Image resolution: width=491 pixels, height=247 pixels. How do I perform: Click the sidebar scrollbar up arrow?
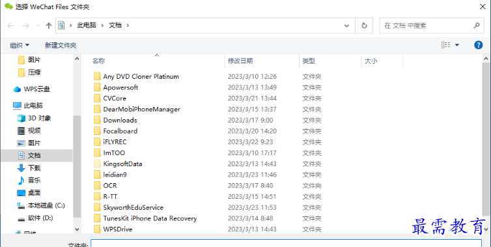tap(77, 59)
